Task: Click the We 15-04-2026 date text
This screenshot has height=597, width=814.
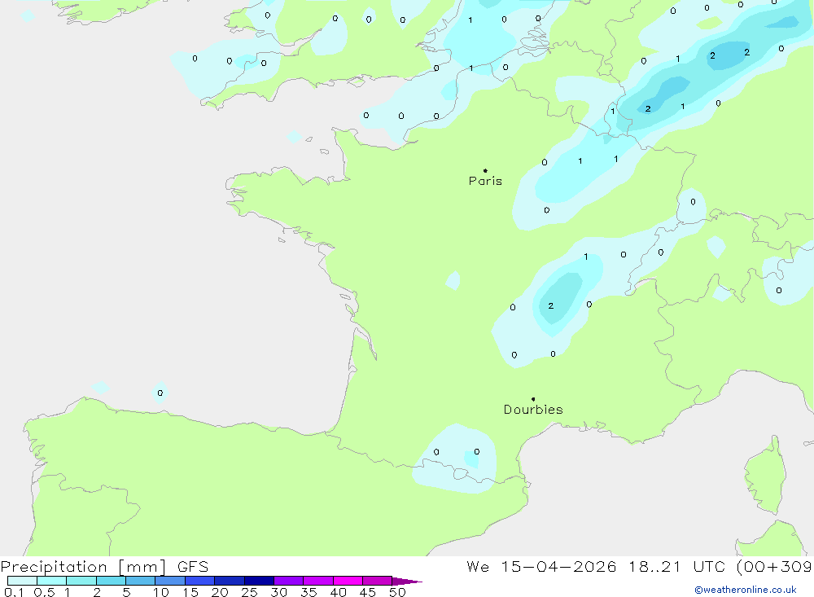Action: click(x=541, y=567)
